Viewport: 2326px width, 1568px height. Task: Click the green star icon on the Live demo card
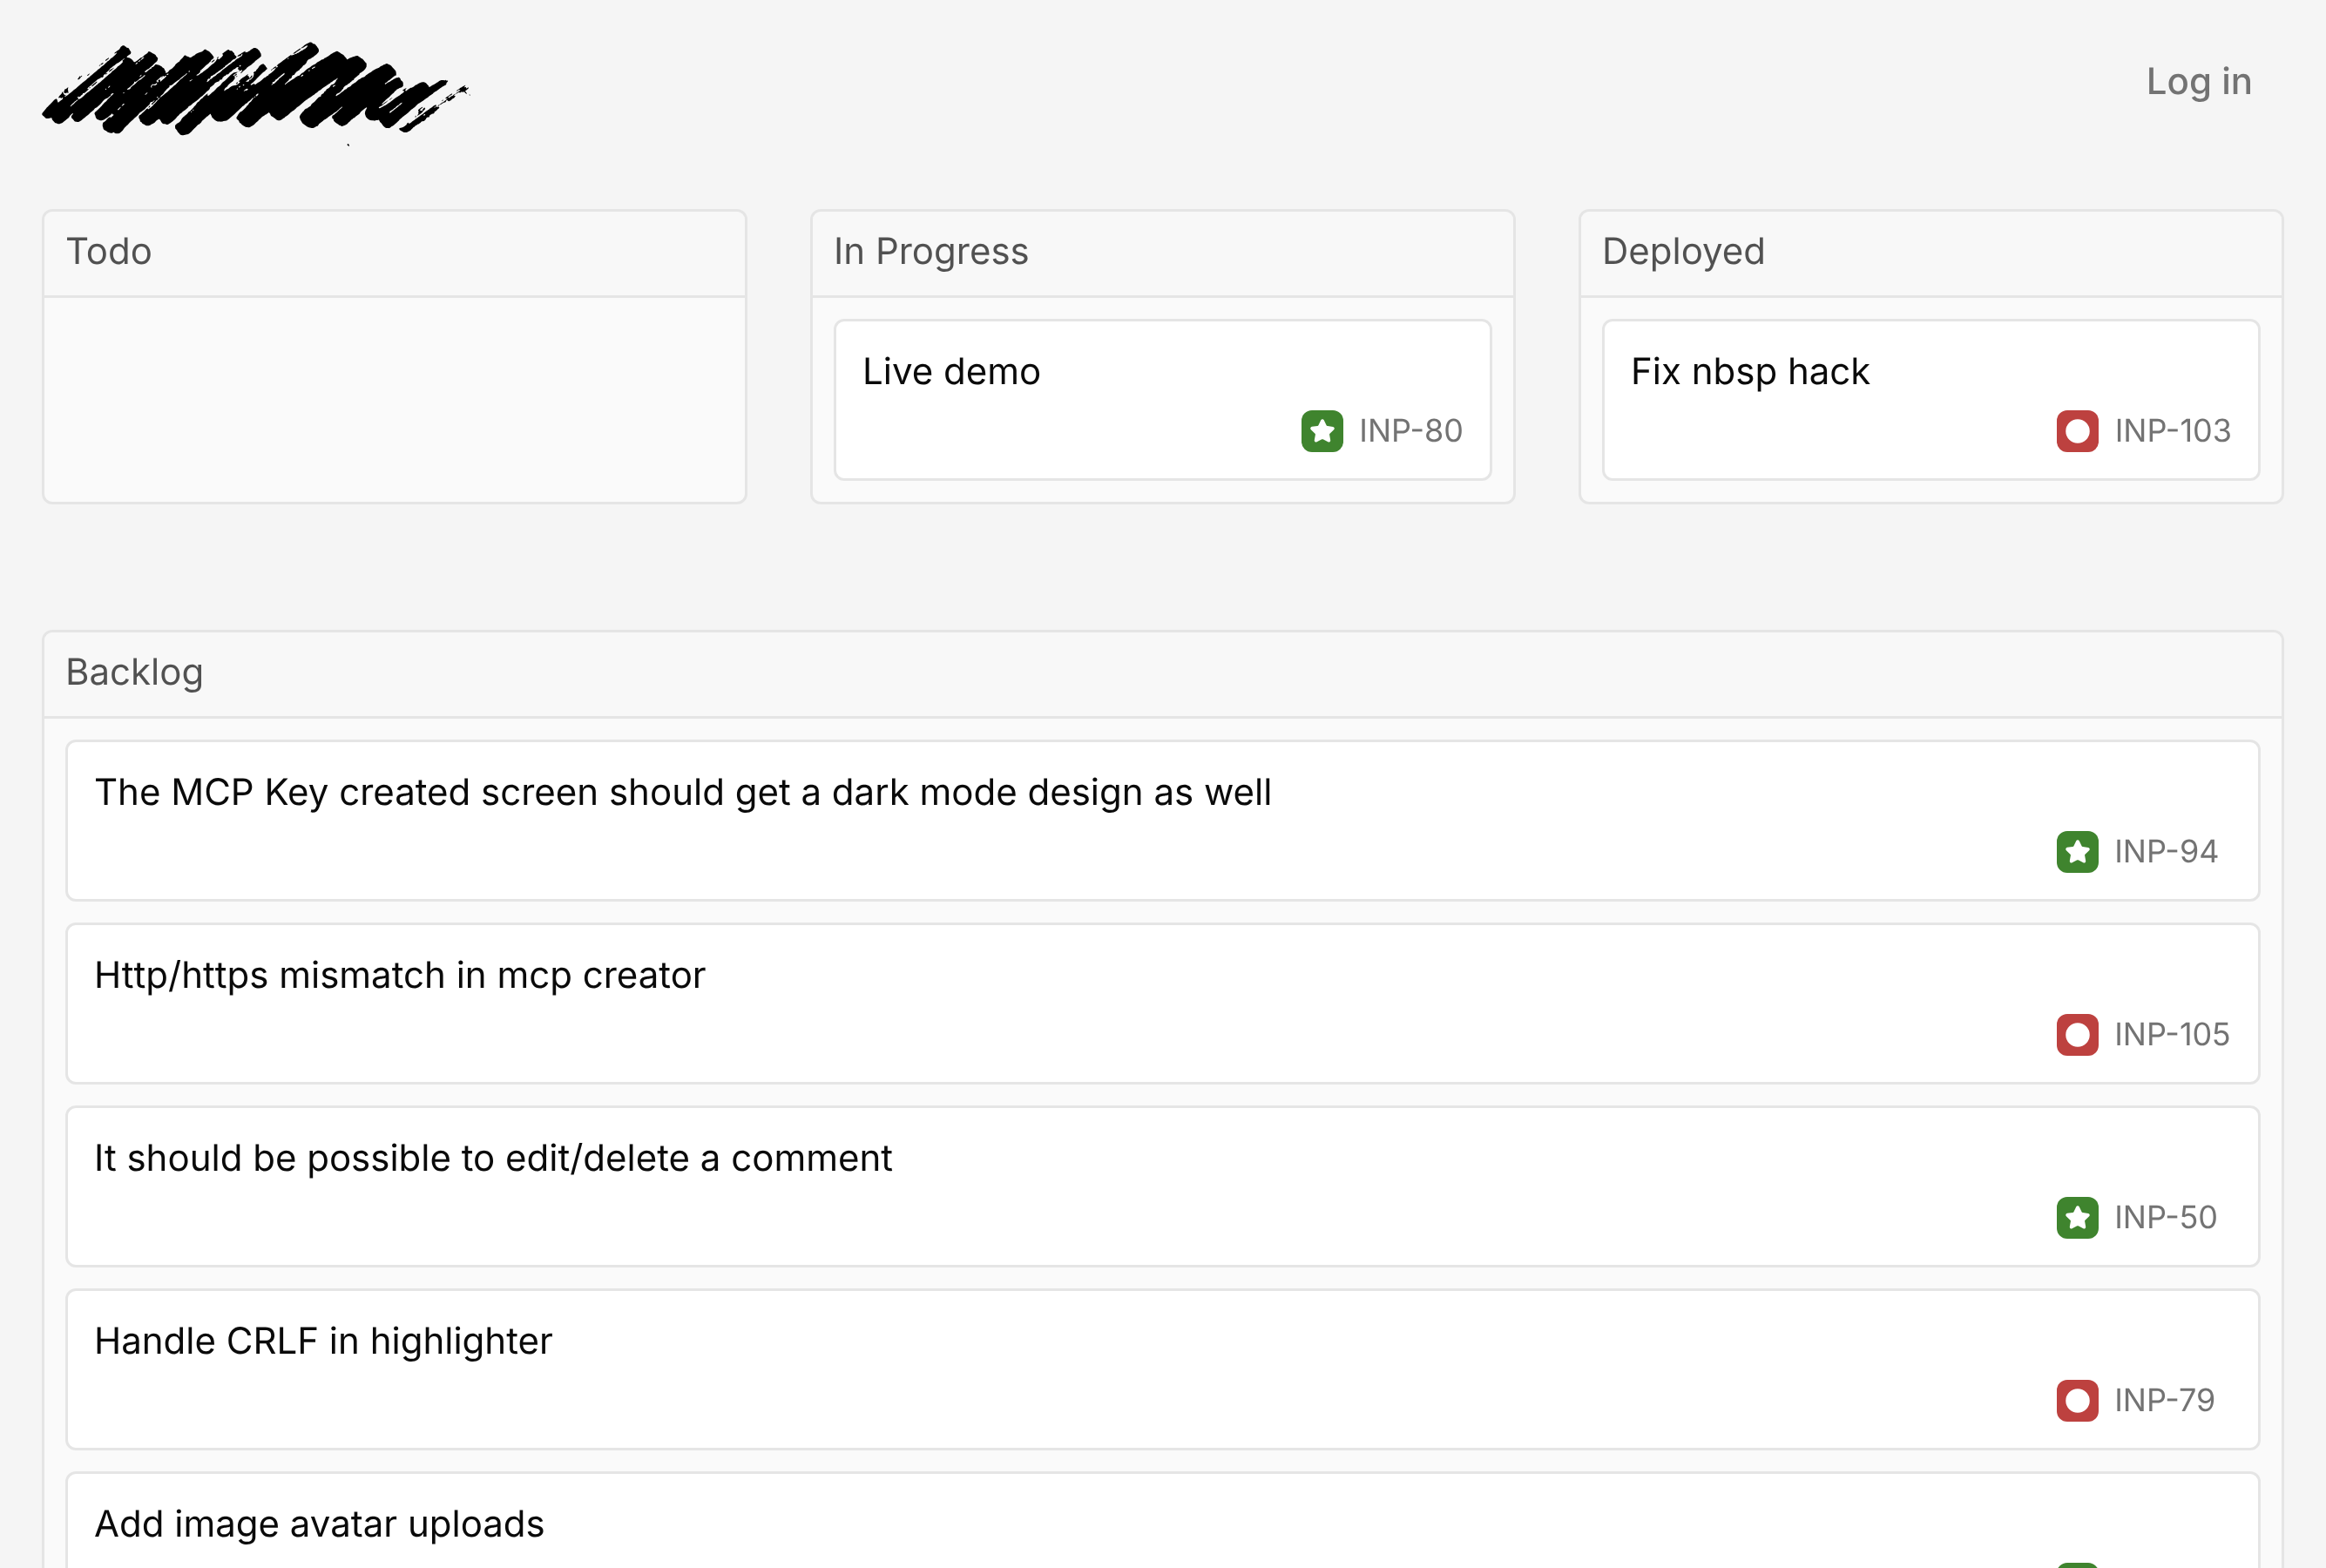click(1322, 430)
